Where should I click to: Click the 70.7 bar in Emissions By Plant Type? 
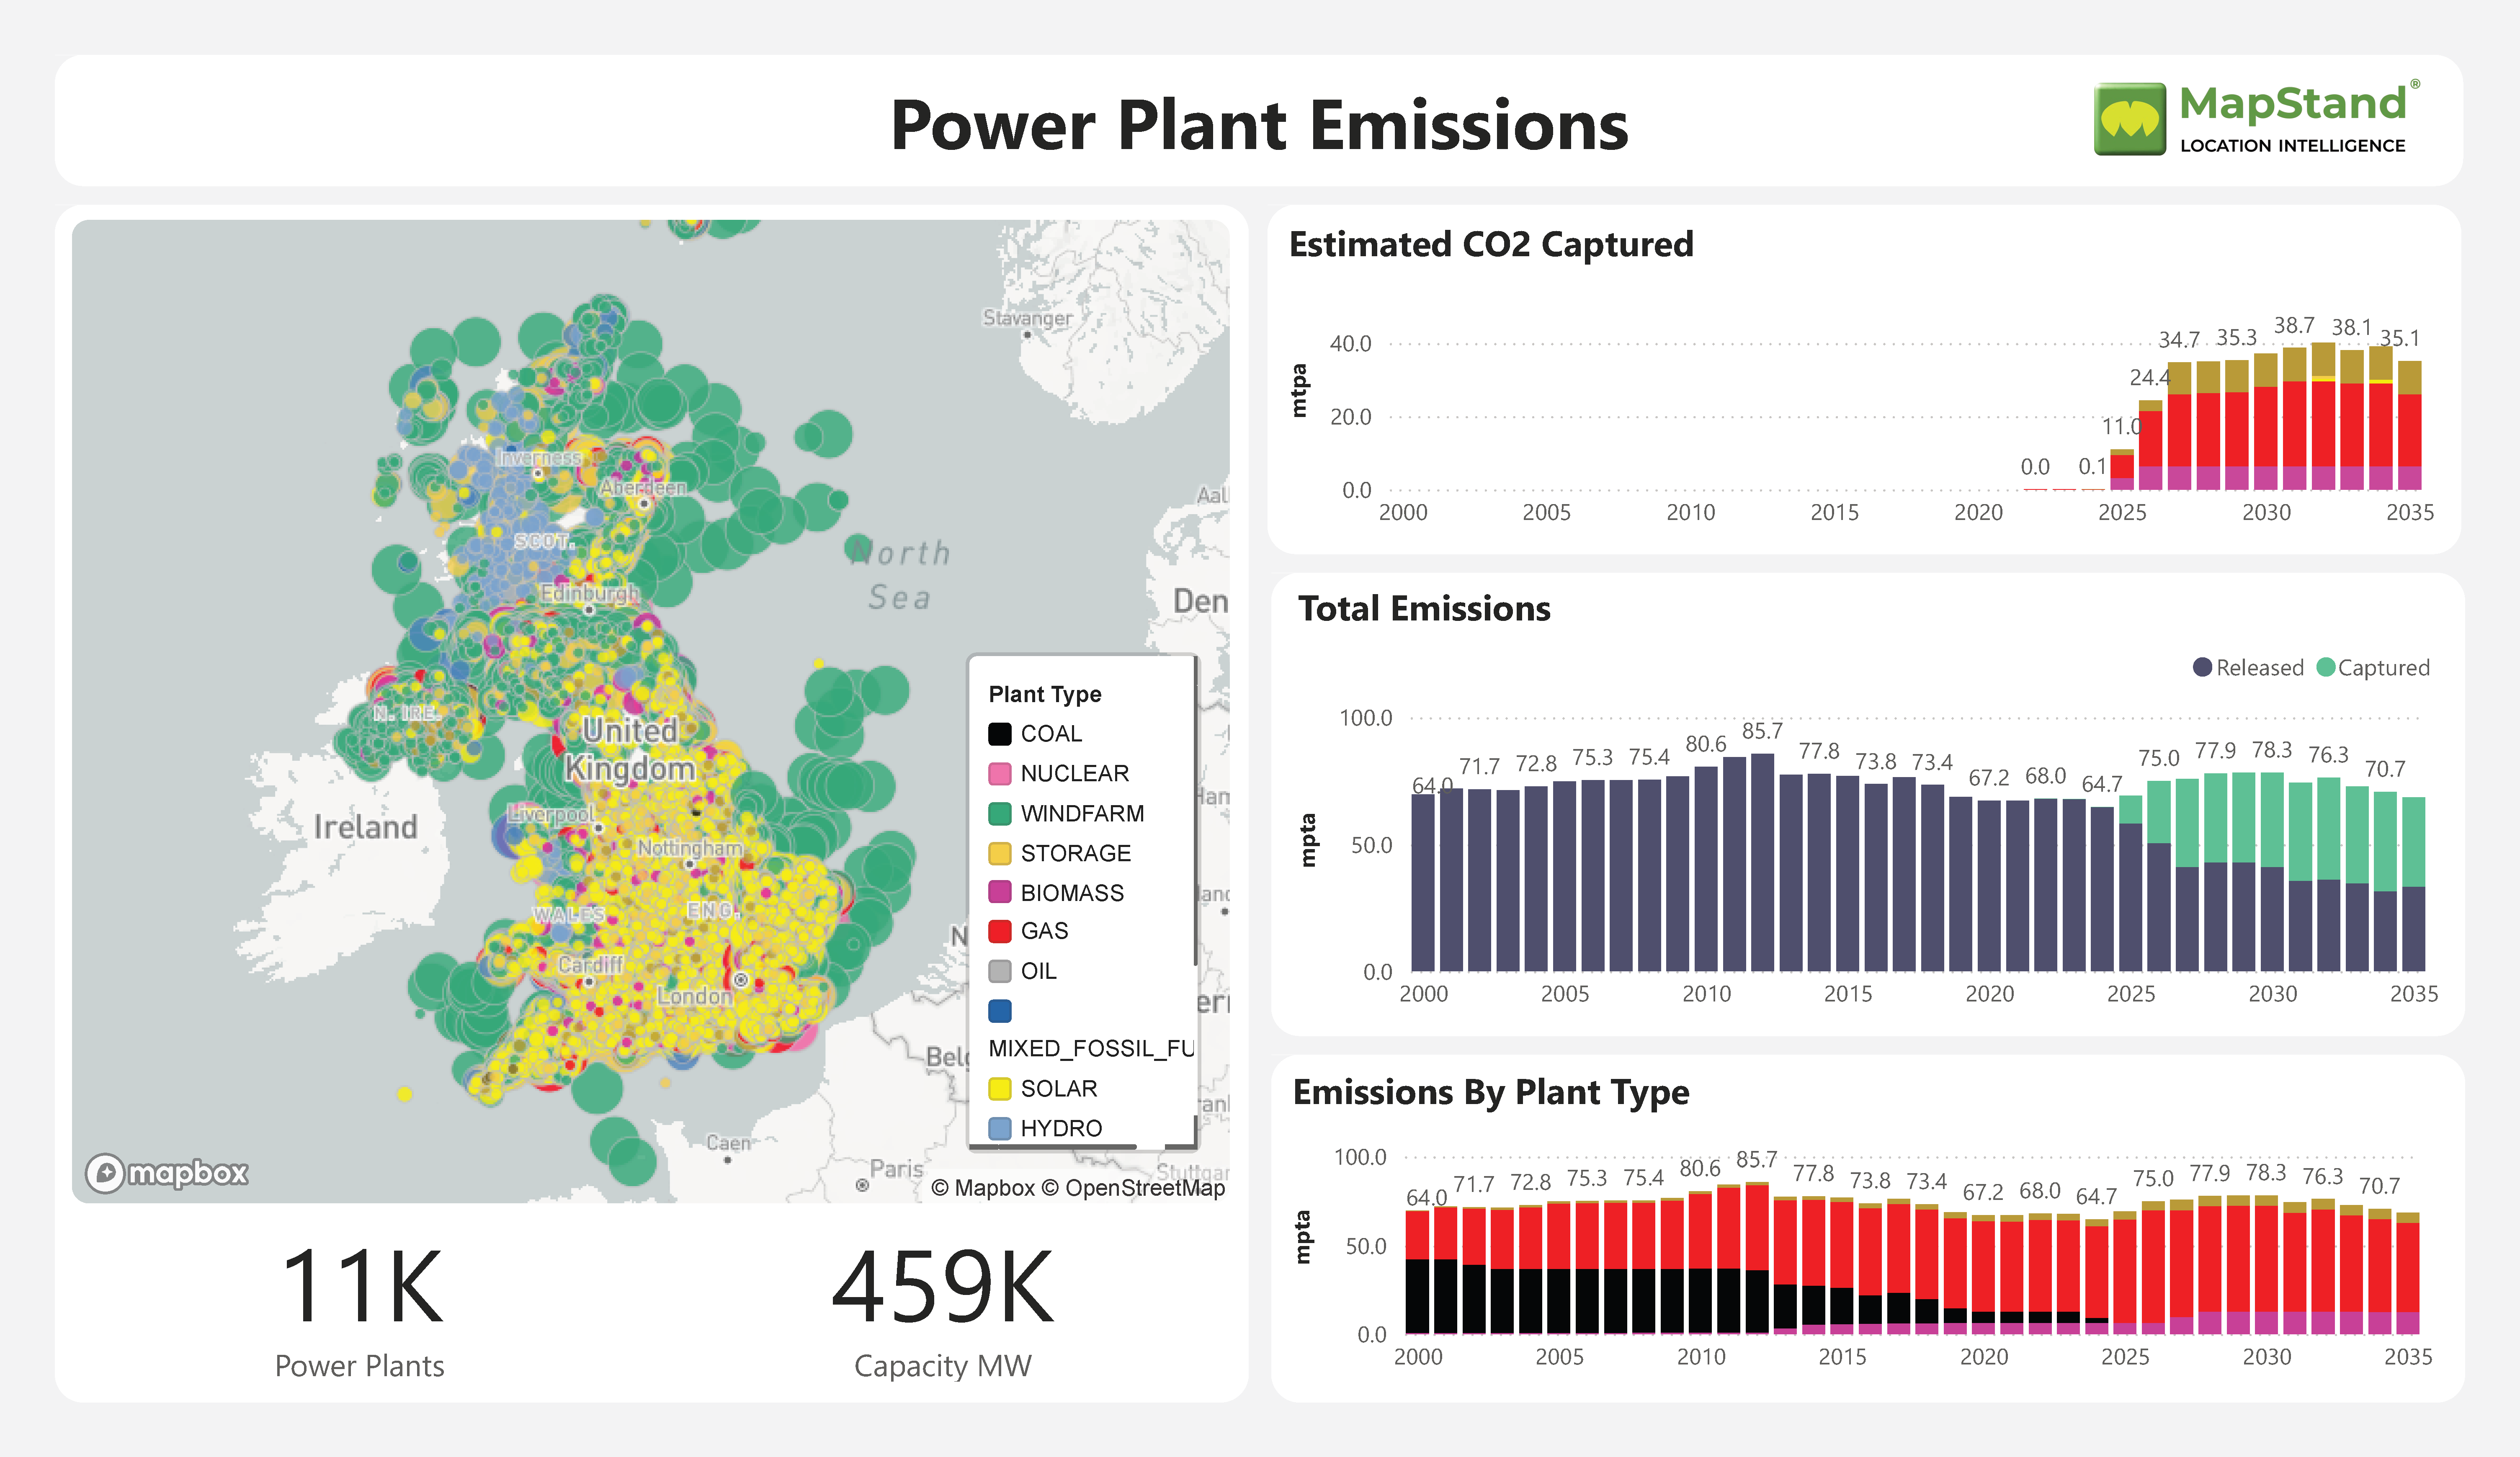2380,1271
